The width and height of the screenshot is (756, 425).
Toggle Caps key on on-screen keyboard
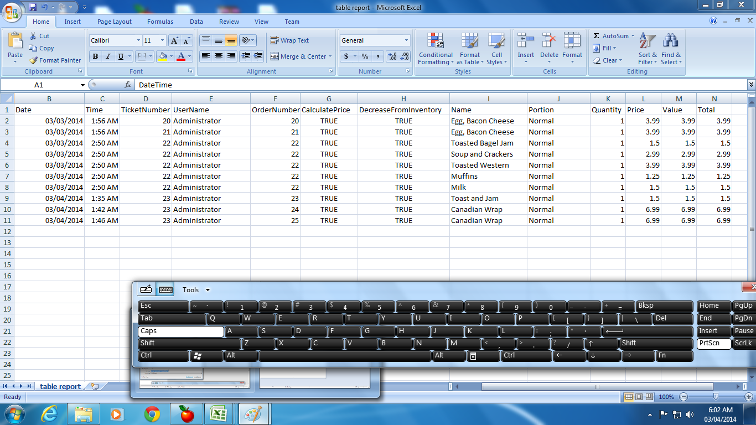[x=180, y=331]
